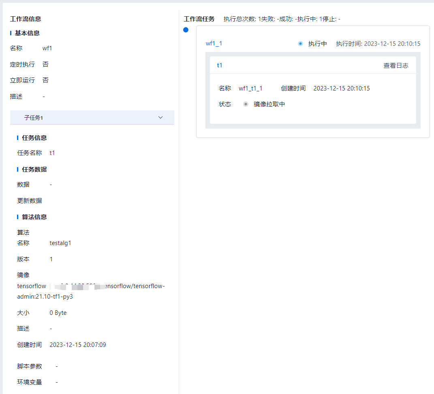Click the task name value wf1_t1_1

pos(250,88)
